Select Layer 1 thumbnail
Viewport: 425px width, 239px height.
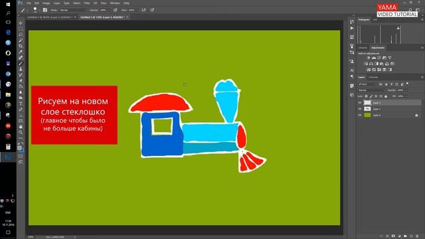pyautogui.click(x=367, y=109)
